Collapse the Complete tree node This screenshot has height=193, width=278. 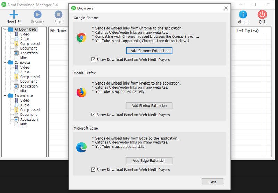[5, 63]
